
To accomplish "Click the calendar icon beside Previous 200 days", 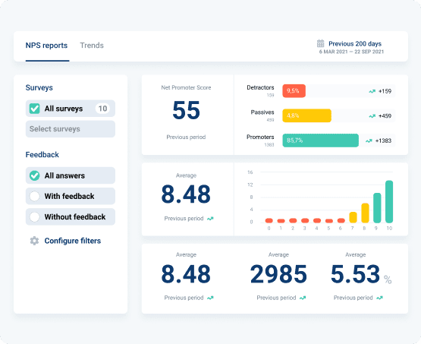I will [320, 43].
